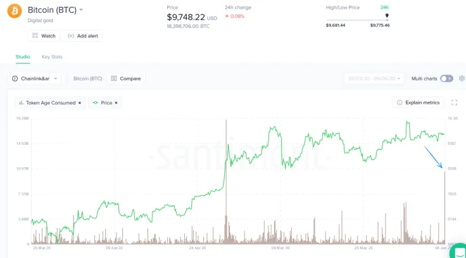The image size is (466, 258).
Task: Remove the Price metric chip
Action: [x=116, y=102]
